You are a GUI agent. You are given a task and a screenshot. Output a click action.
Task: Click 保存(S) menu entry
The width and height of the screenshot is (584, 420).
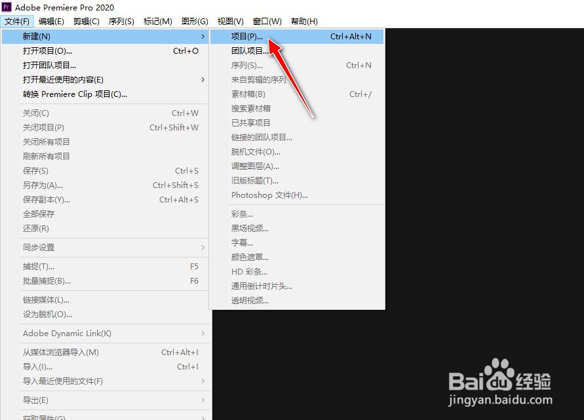pyautogui.click(x=105, y=170)
